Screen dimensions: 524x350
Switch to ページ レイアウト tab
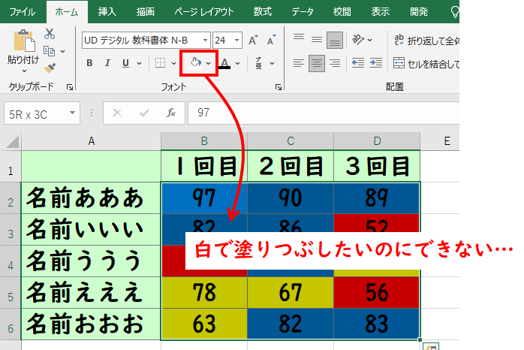click(204, 12)
